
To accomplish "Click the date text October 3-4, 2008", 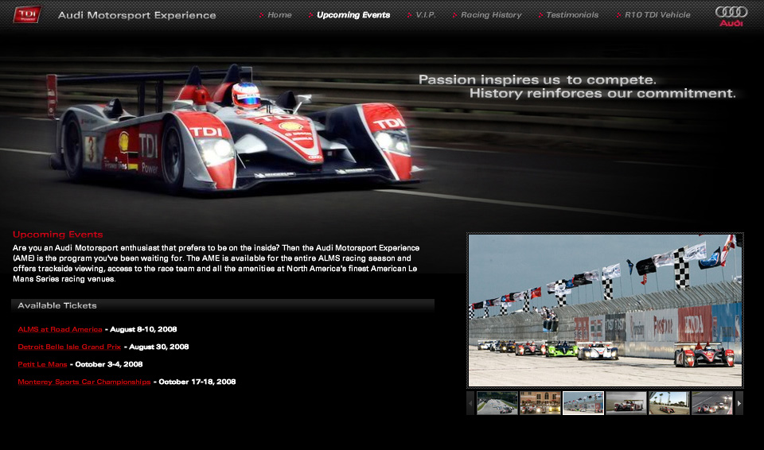I will tap(109, 364).
